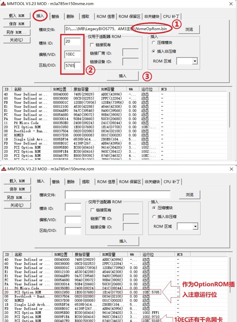This screenshot has height=322, width=237.
Task: Open the 删除 (Delete) tab
Action: tap(70, 16)
